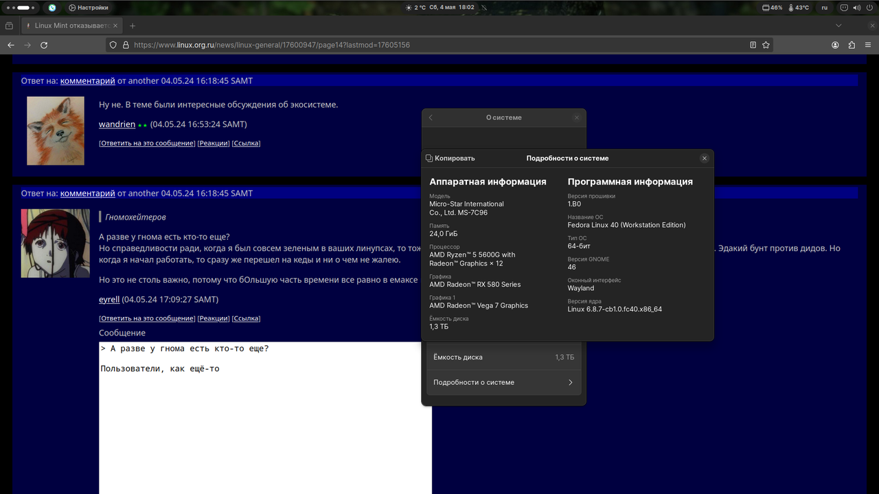This screenshot has height=494, width=879.
Task: Click the Гномохейтеров quoted text
Action: point(135,217)
